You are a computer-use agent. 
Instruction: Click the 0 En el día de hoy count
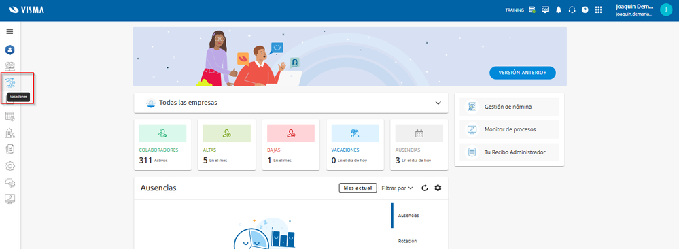point(349,160)
